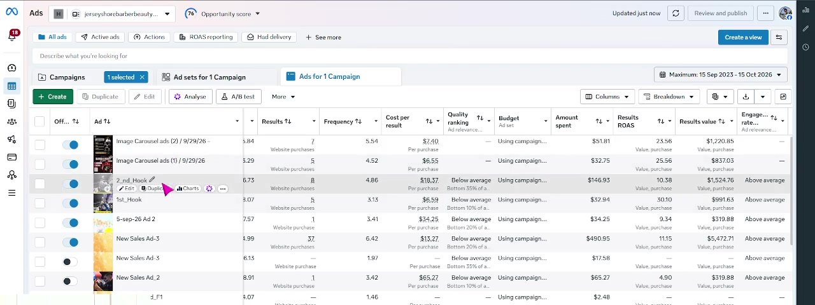Click the AI analyse sparkle icon for 2_nd_Hook
Screen dimensions: 815x305
tap(209, 189)
